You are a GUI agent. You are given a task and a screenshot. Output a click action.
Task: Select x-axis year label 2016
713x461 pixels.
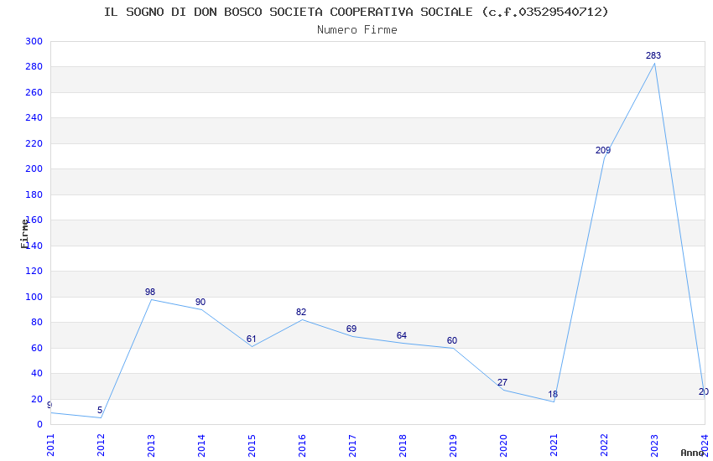pos(302,445)
